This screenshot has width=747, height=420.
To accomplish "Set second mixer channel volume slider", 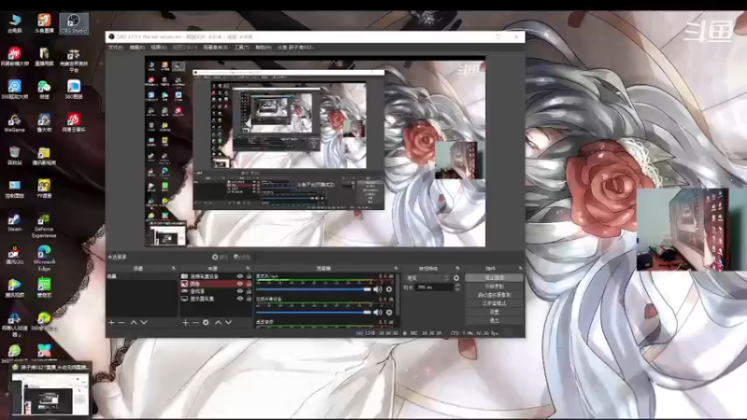I will pyautogui.click(x=314, y=312).
